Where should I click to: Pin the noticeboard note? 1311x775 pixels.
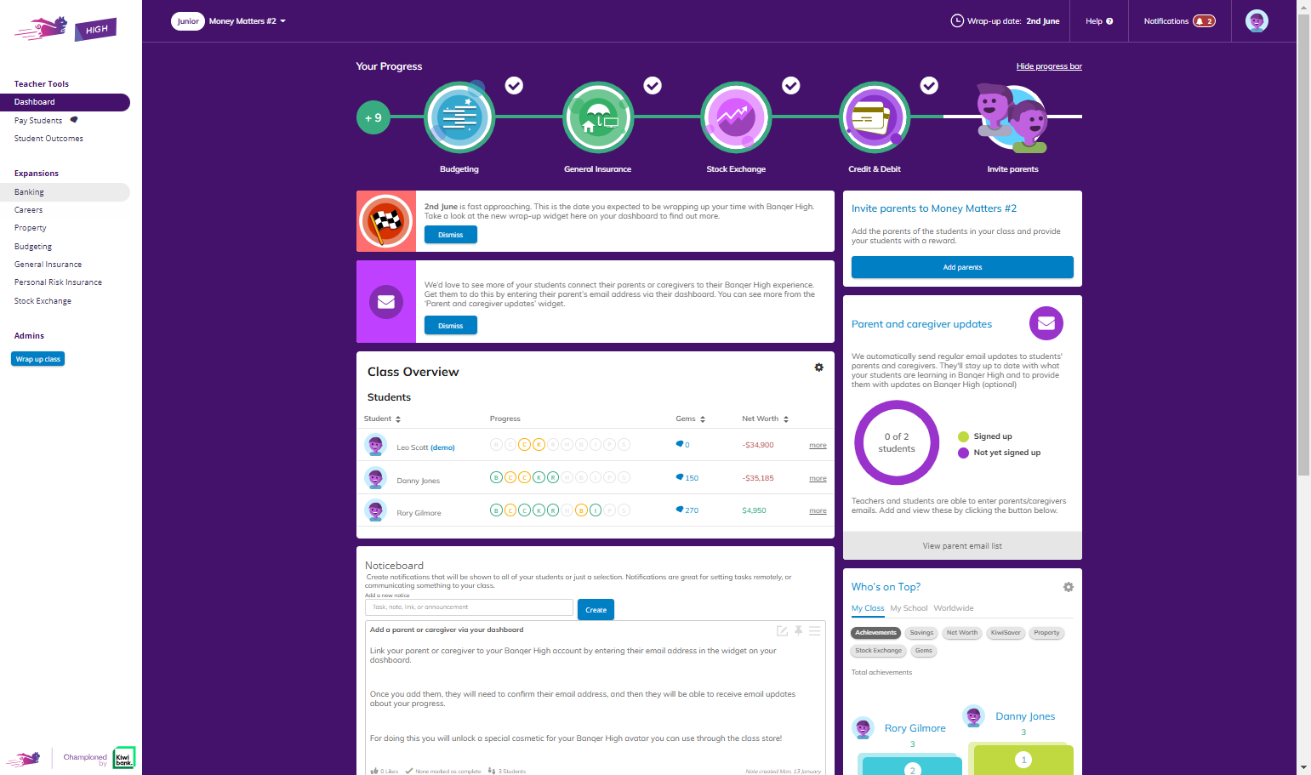(x=799, y=631)
